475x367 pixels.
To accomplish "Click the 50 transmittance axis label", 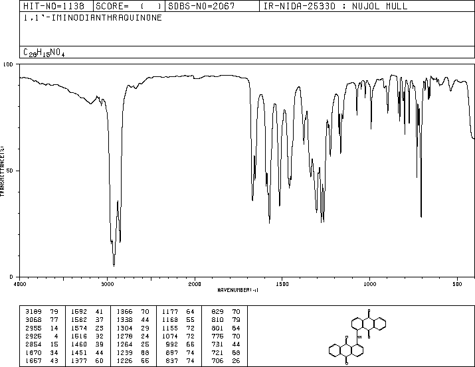I will coord(10,171).
